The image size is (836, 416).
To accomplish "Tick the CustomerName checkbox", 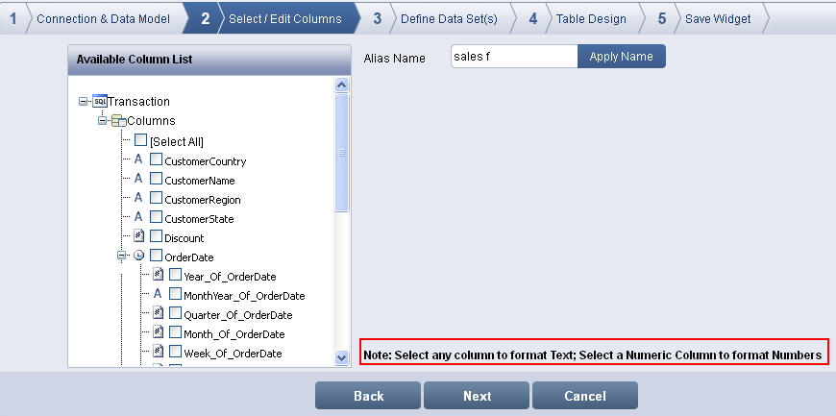I will [x=156, y=180].
